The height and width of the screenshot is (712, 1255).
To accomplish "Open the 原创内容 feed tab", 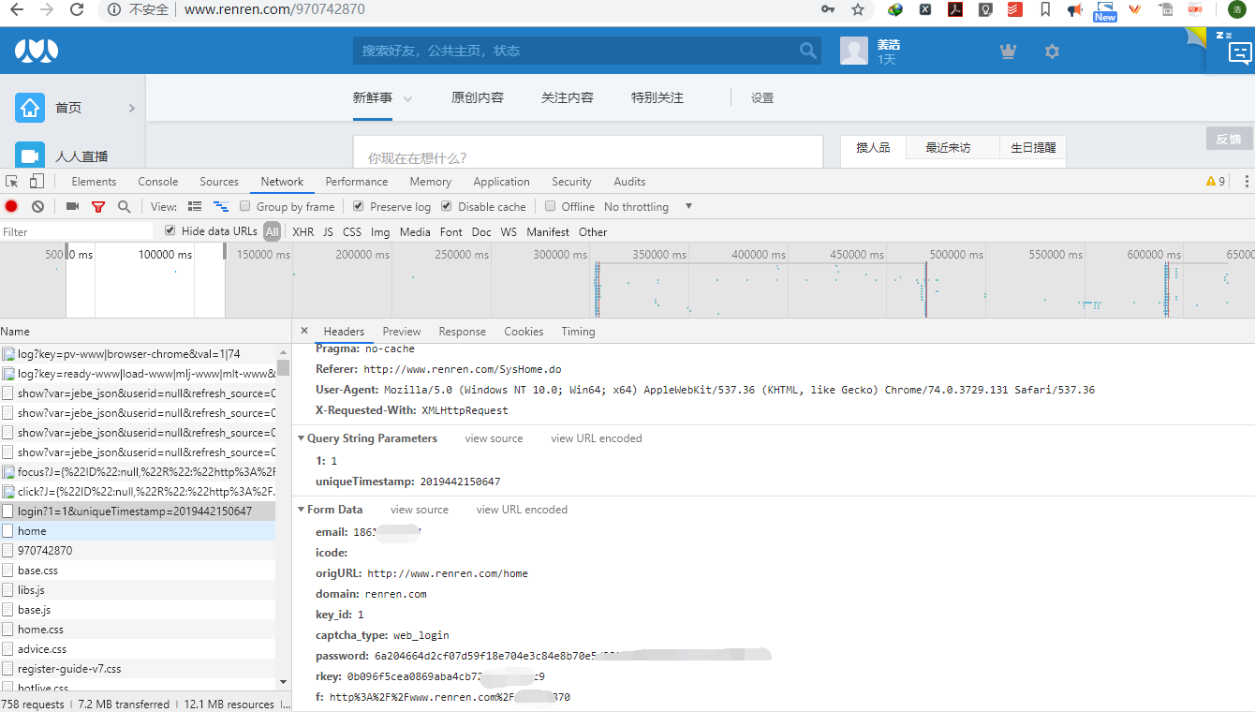I will click(478, 97).
